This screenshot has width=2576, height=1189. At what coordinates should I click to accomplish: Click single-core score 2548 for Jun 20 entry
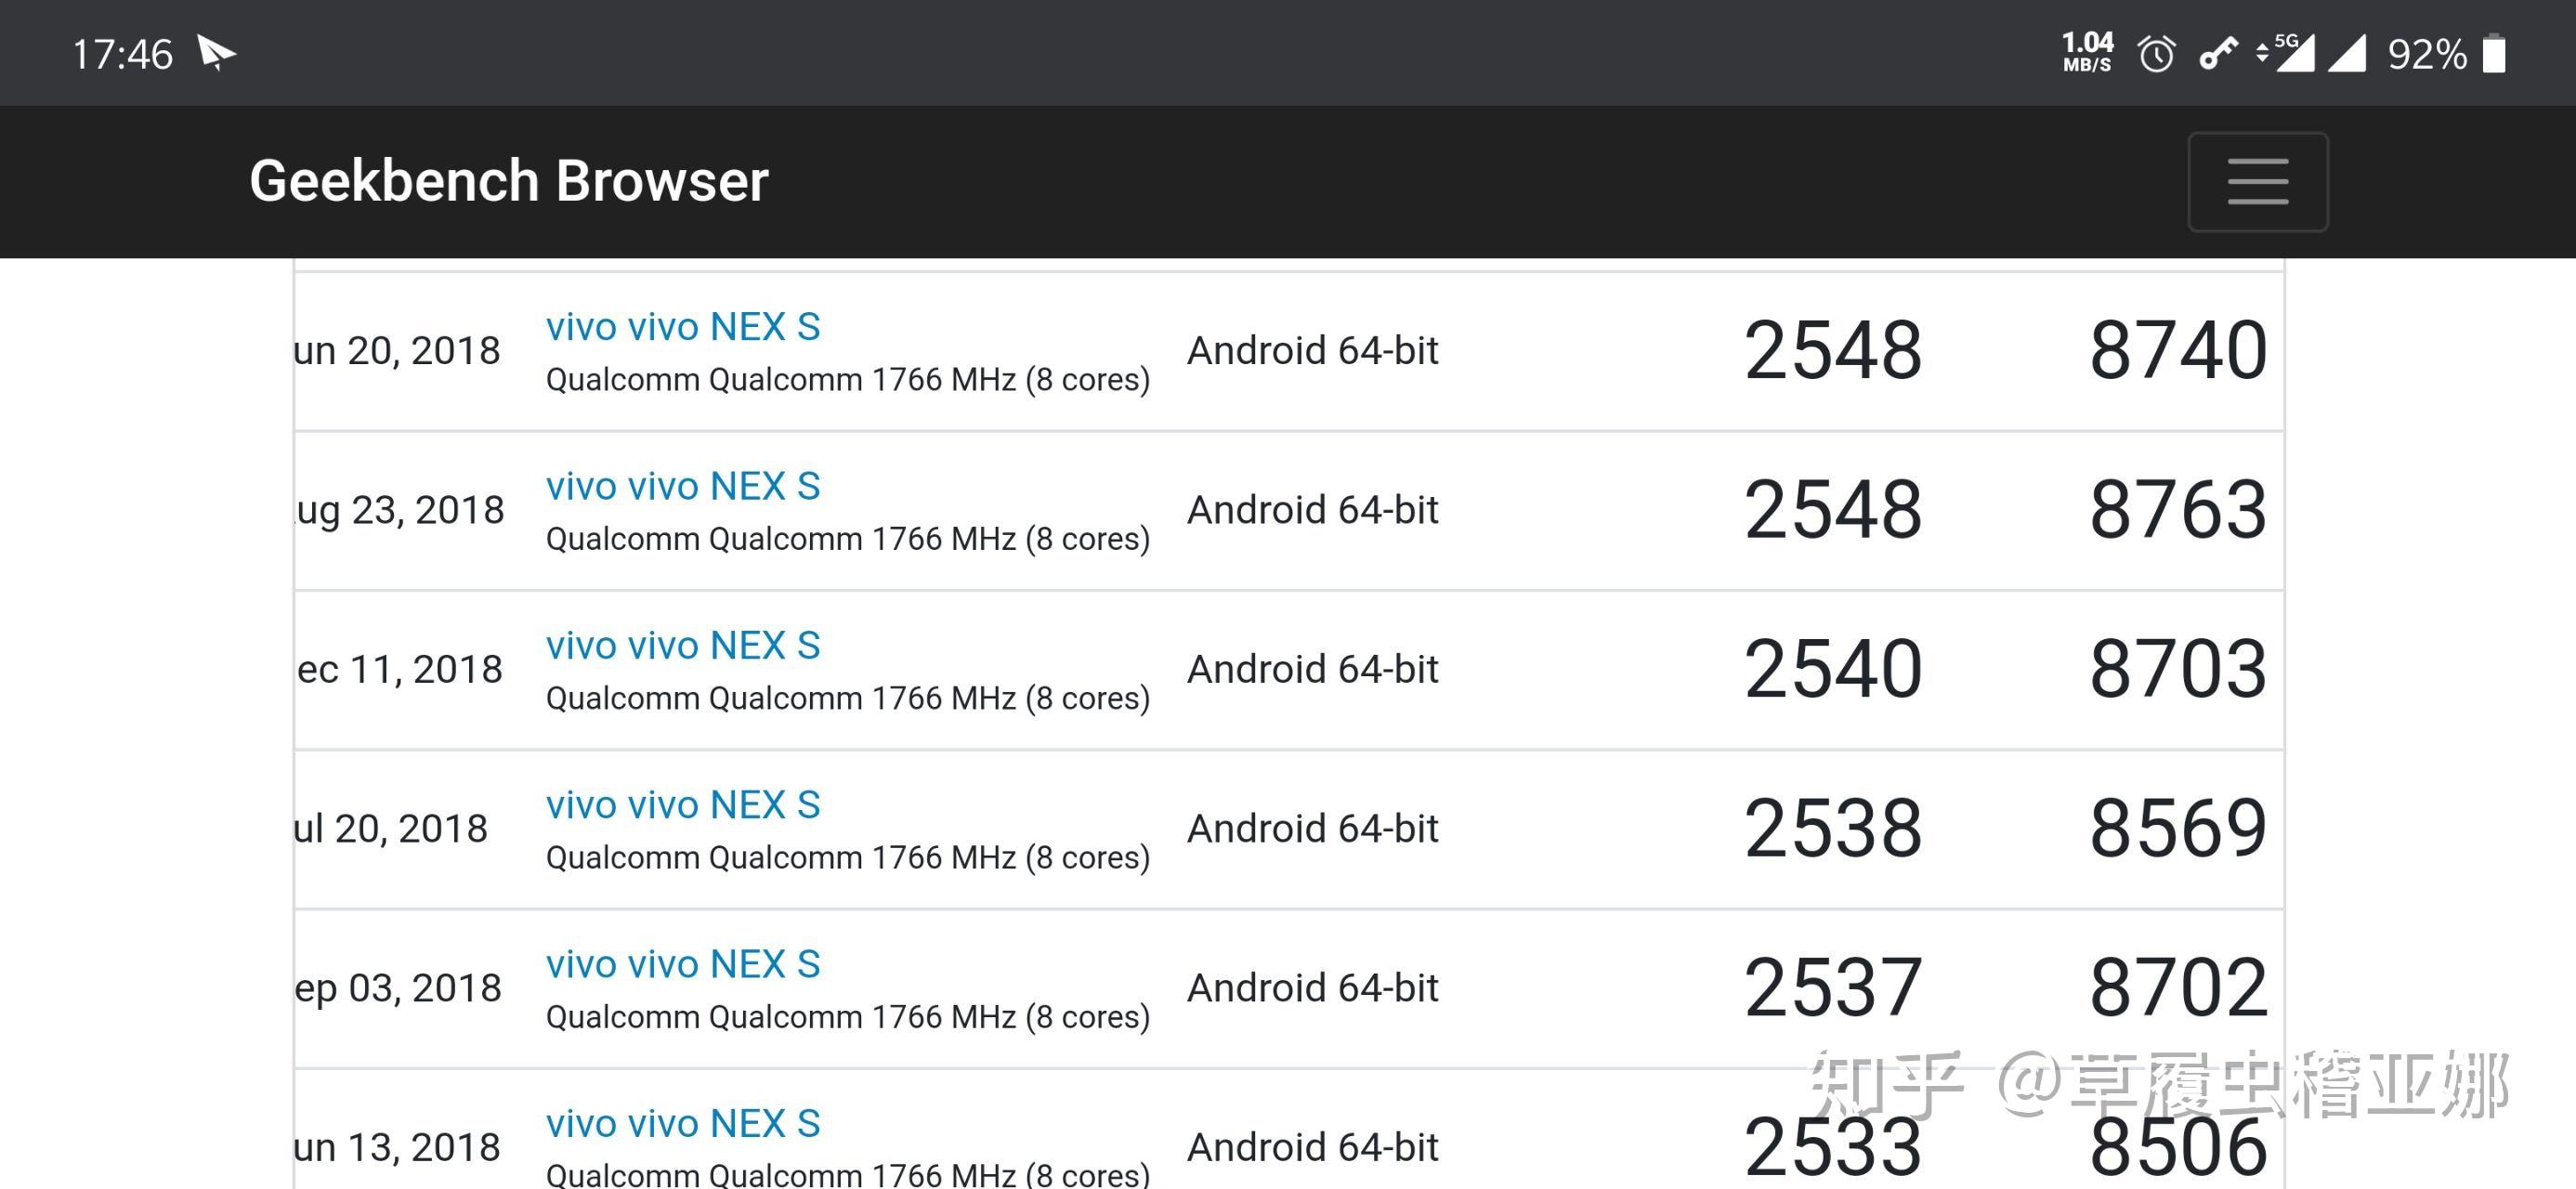tap(1832, 351)
